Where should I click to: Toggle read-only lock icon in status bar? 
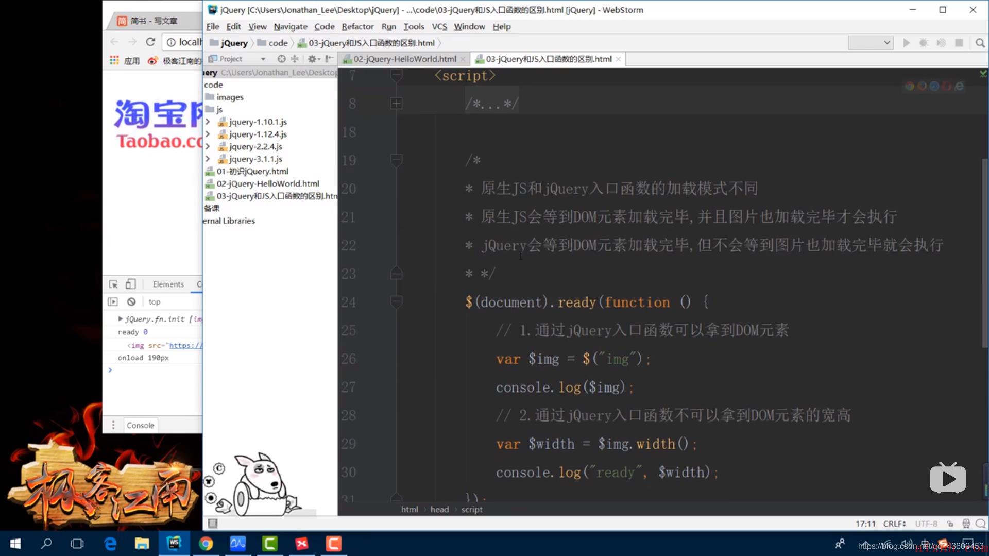(950, 524)
